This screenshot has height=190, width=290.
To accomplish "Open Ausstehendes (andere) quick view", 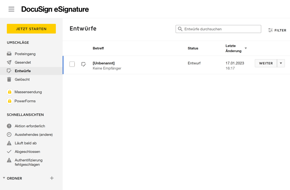I will click(33, 135).
